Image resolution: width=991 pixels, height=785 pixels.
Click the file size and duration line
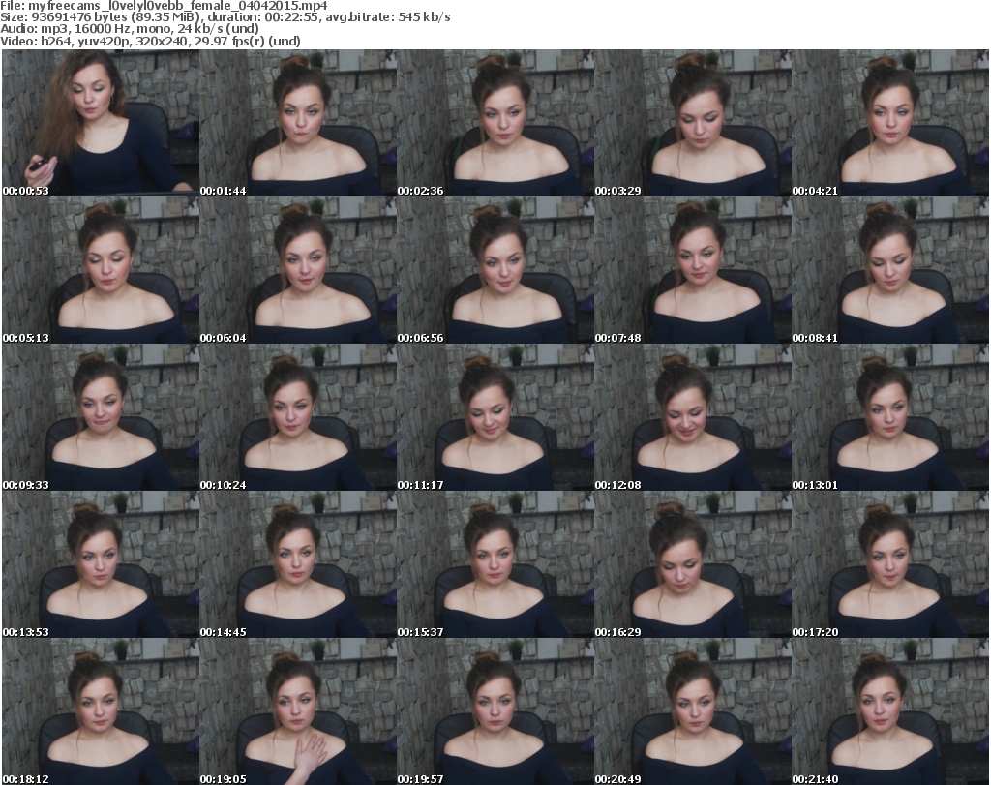[225, 17]
